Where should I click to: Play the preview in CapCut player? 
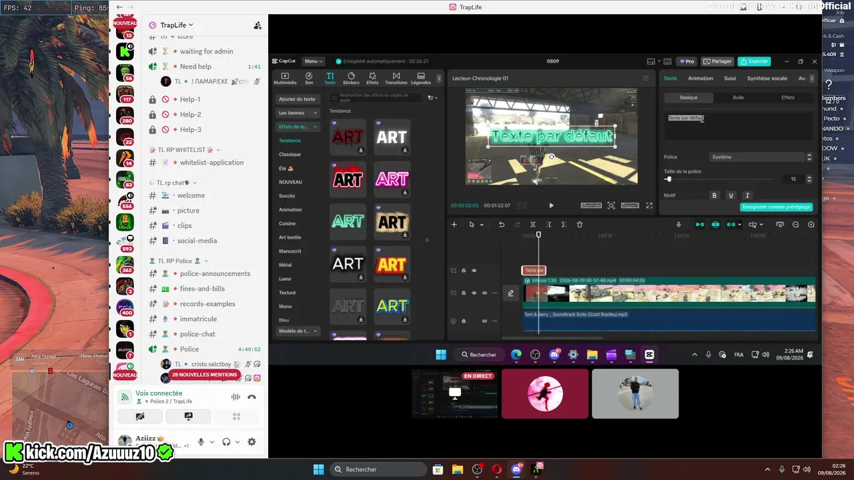tap(551, 205)
